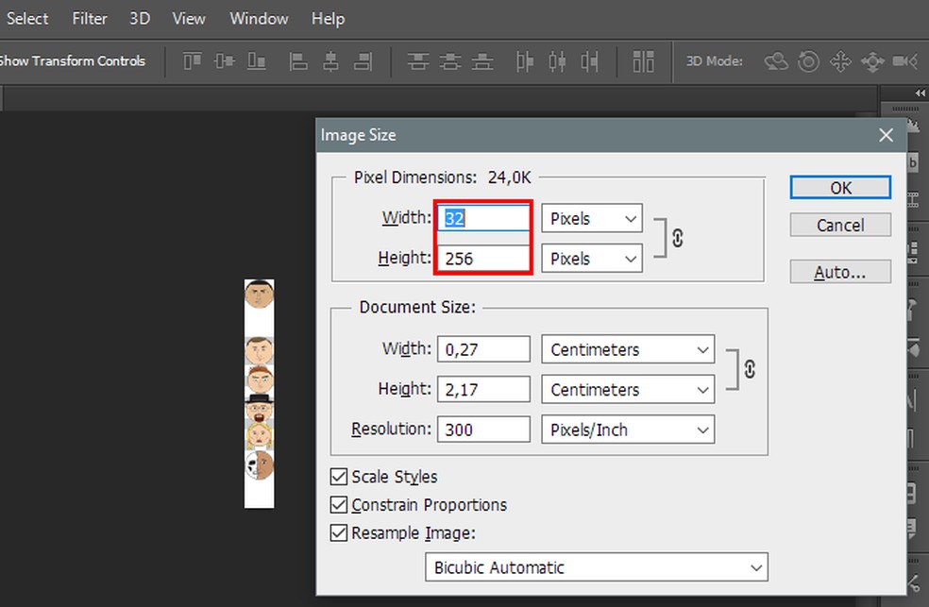This screenshot has width=929, height=607.
Task: Toggle the pixel dimensions chain link icon
Action: point(677,239)
